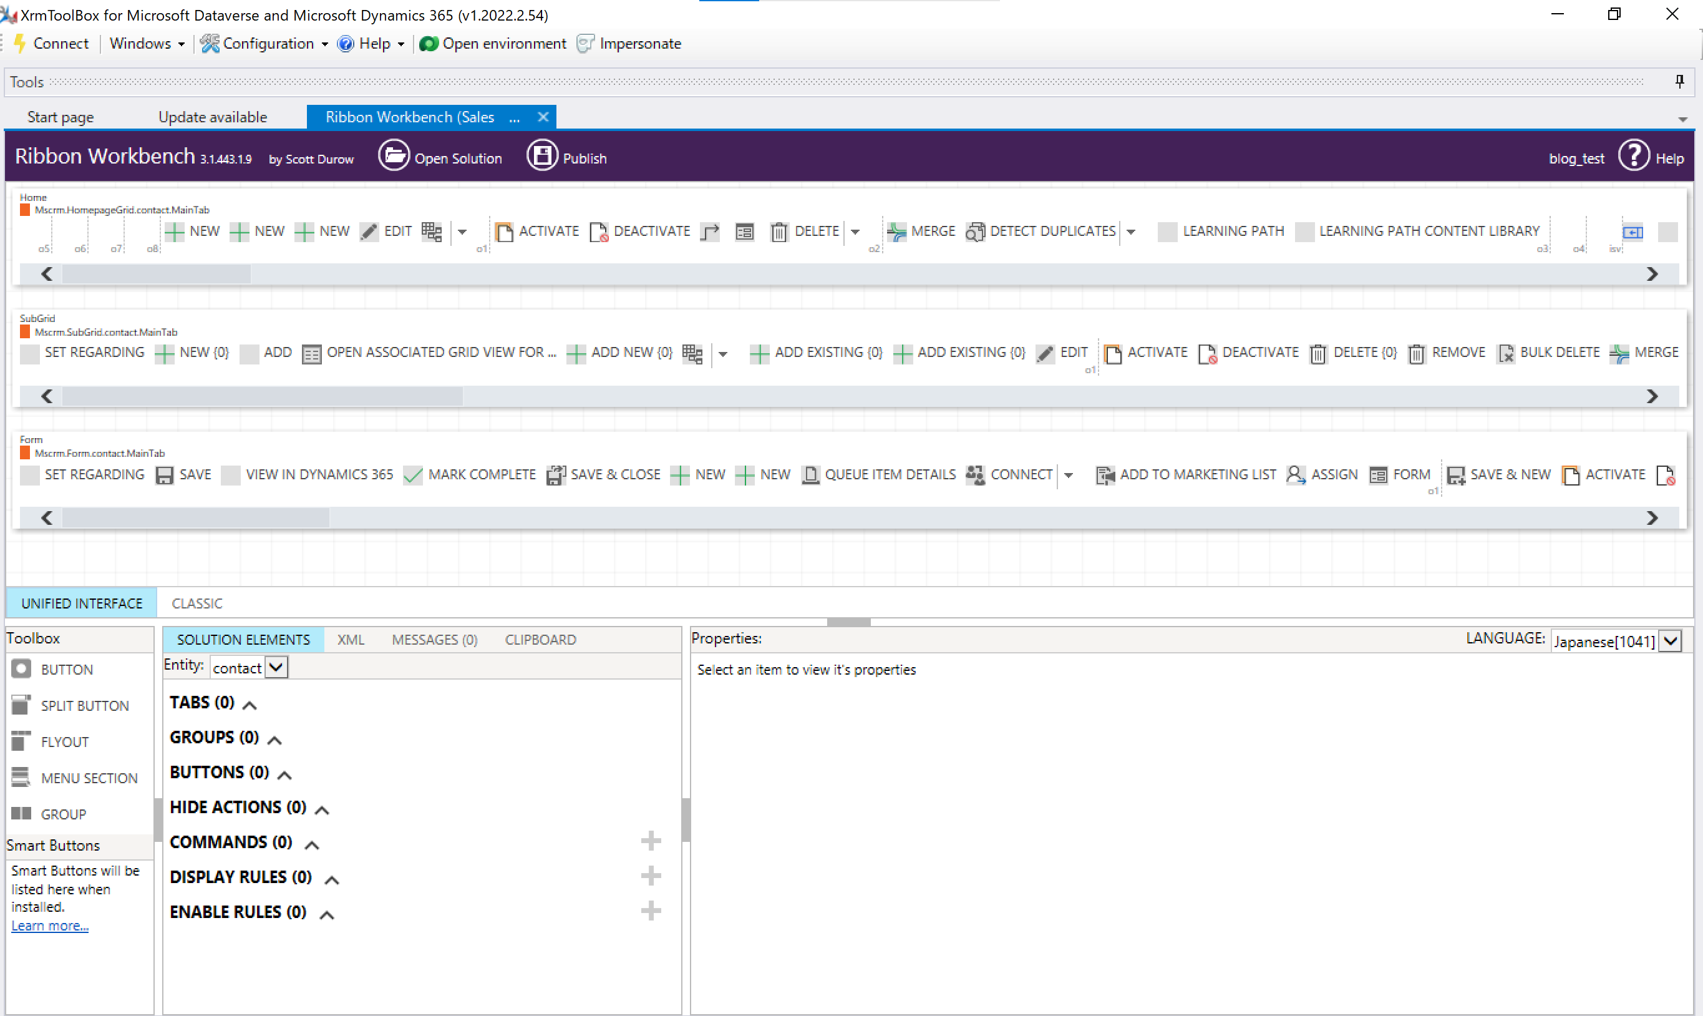The width and height of the screenshot is (1703, 1016).
Task: Collapse the GROUPS (0) section
Action: pos(274,740)
